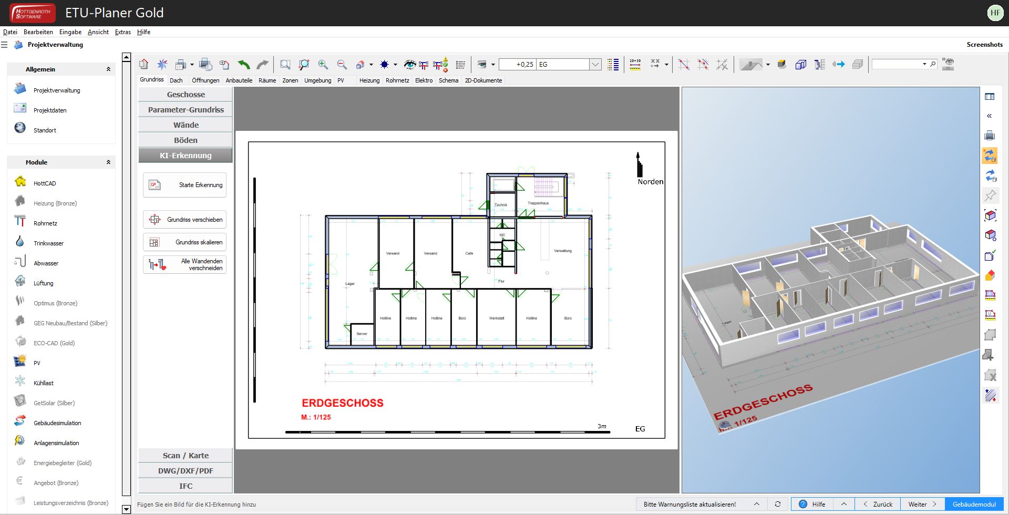Click Starte Erkennung button
Viewport: 1009px width, 515px height.
184,185
